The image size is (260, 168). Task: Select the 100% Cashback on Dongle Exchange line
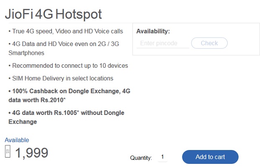(x=69, y=91)
